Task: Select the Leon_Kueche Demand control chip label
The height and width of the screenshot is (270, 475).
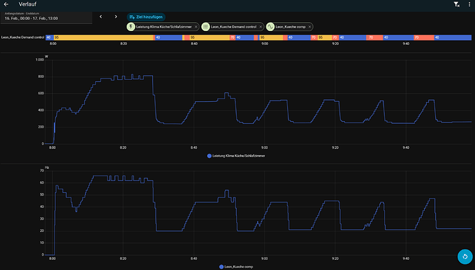Action: [x=233, y=27]
